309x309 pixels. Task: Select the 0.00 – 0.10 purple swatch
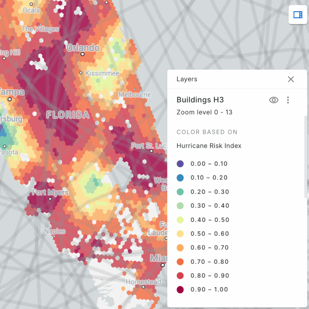click(180, 164)
